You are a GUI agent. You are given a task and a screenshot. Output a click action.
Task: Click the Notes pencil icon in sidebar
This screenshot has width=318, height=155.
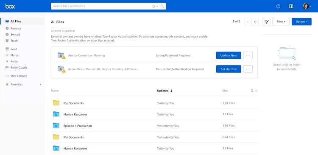pyautogui.click(x=7, y=55)
